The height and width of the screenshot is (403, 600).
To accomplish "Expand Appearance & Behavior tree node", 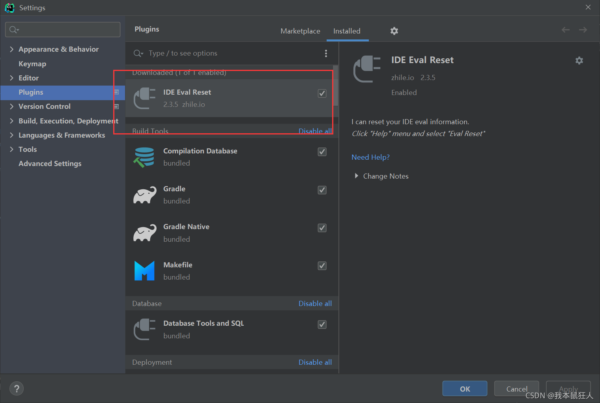I will tap(11, 49).
